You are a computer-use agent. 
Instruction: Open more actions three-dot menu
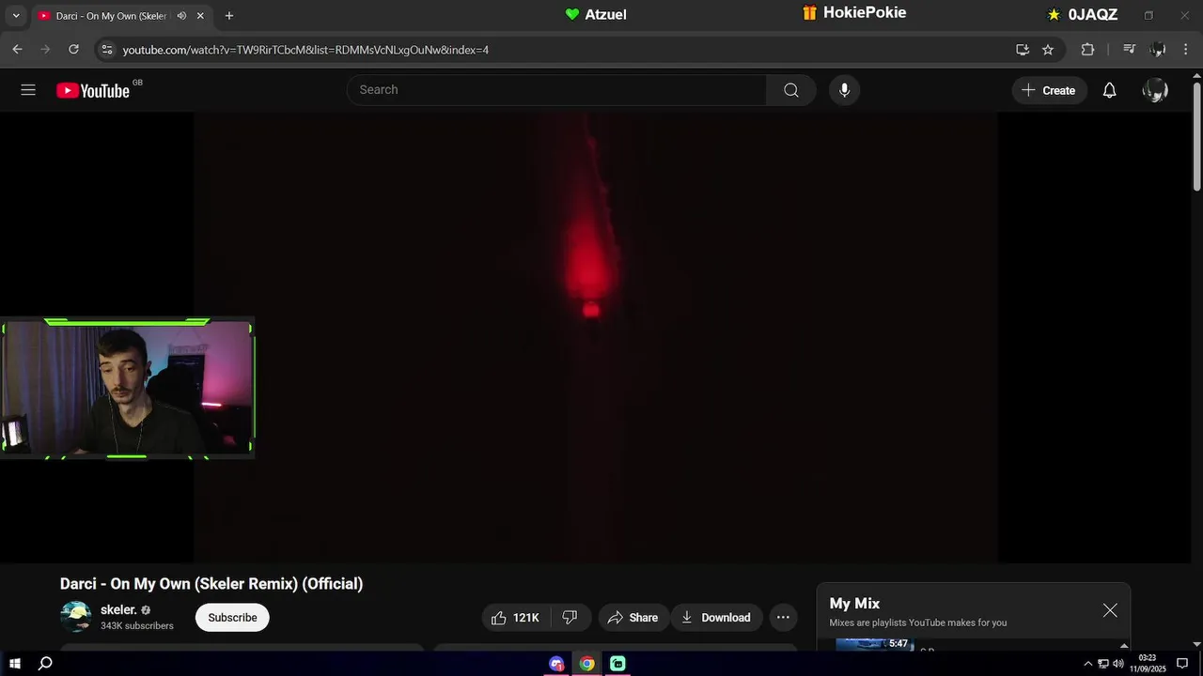pyautogui.click(x=783, y=617)
